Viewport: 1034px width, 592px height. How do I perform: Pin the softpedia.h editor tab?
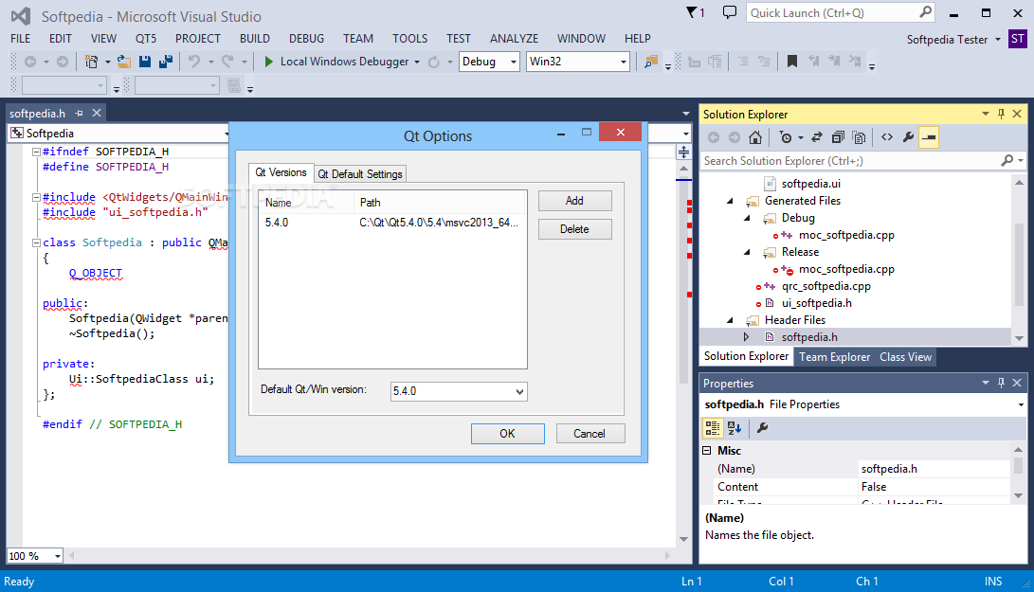point(79,114)
